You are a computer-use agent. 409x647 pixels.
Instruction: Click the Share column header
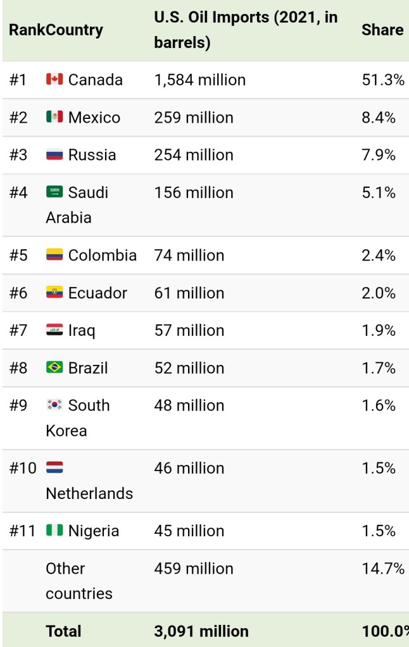tap(382, 30)
